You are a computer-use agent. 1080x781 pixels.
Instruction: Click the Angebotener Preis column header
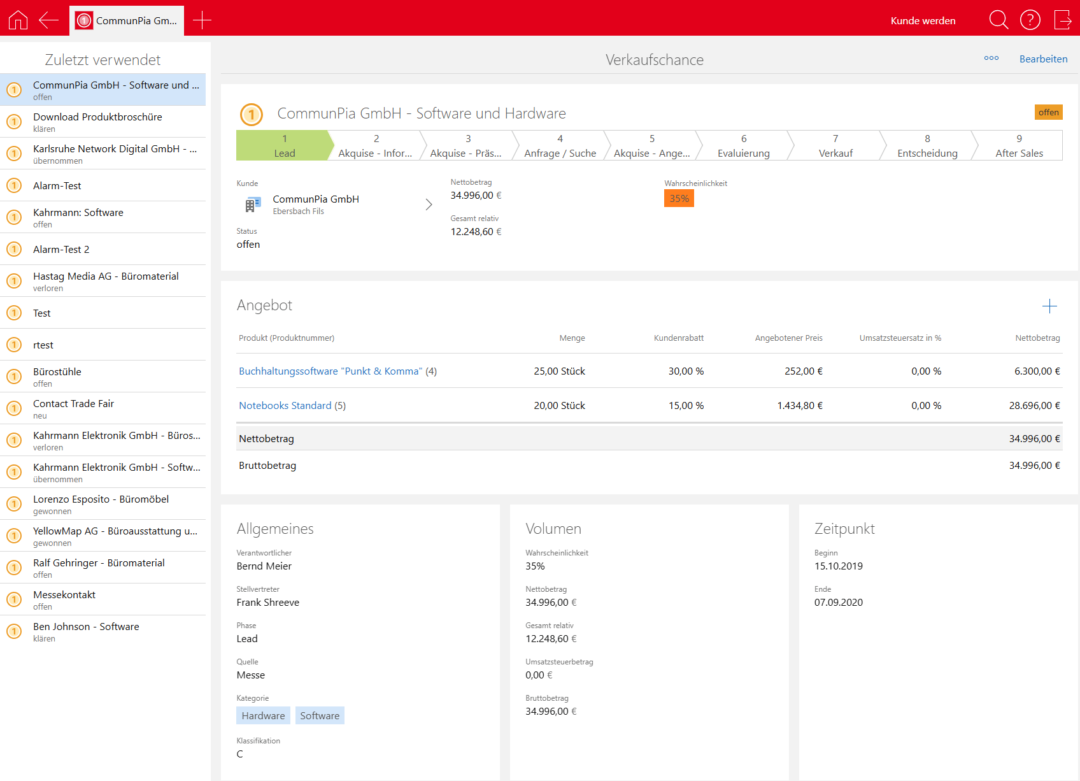click(x=788, y=338)
